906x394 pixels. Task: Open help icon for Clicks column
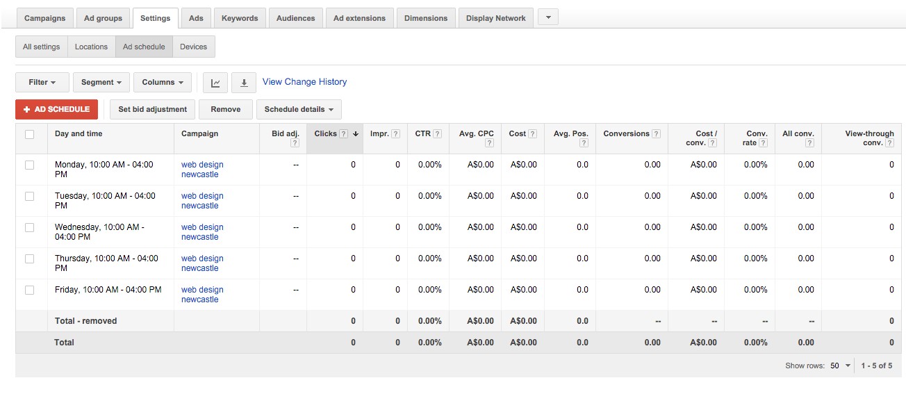343,134
